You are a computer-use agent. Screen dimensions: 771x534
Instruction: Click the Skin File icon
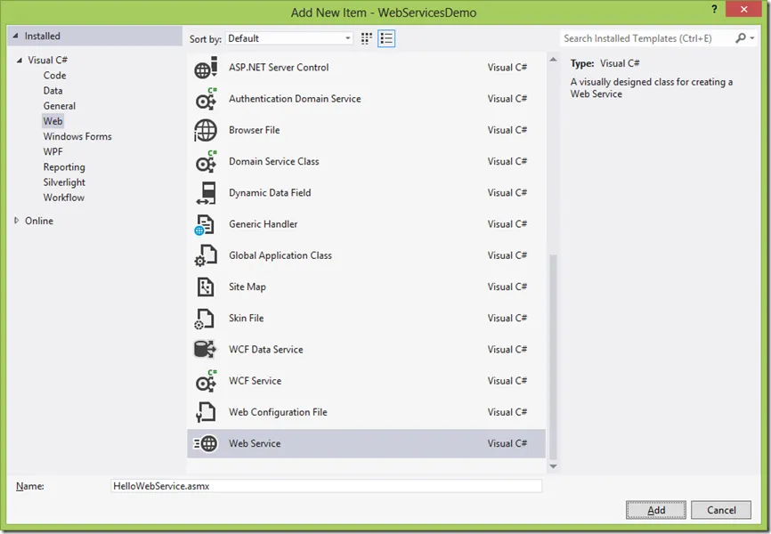(x=206, y=319)
